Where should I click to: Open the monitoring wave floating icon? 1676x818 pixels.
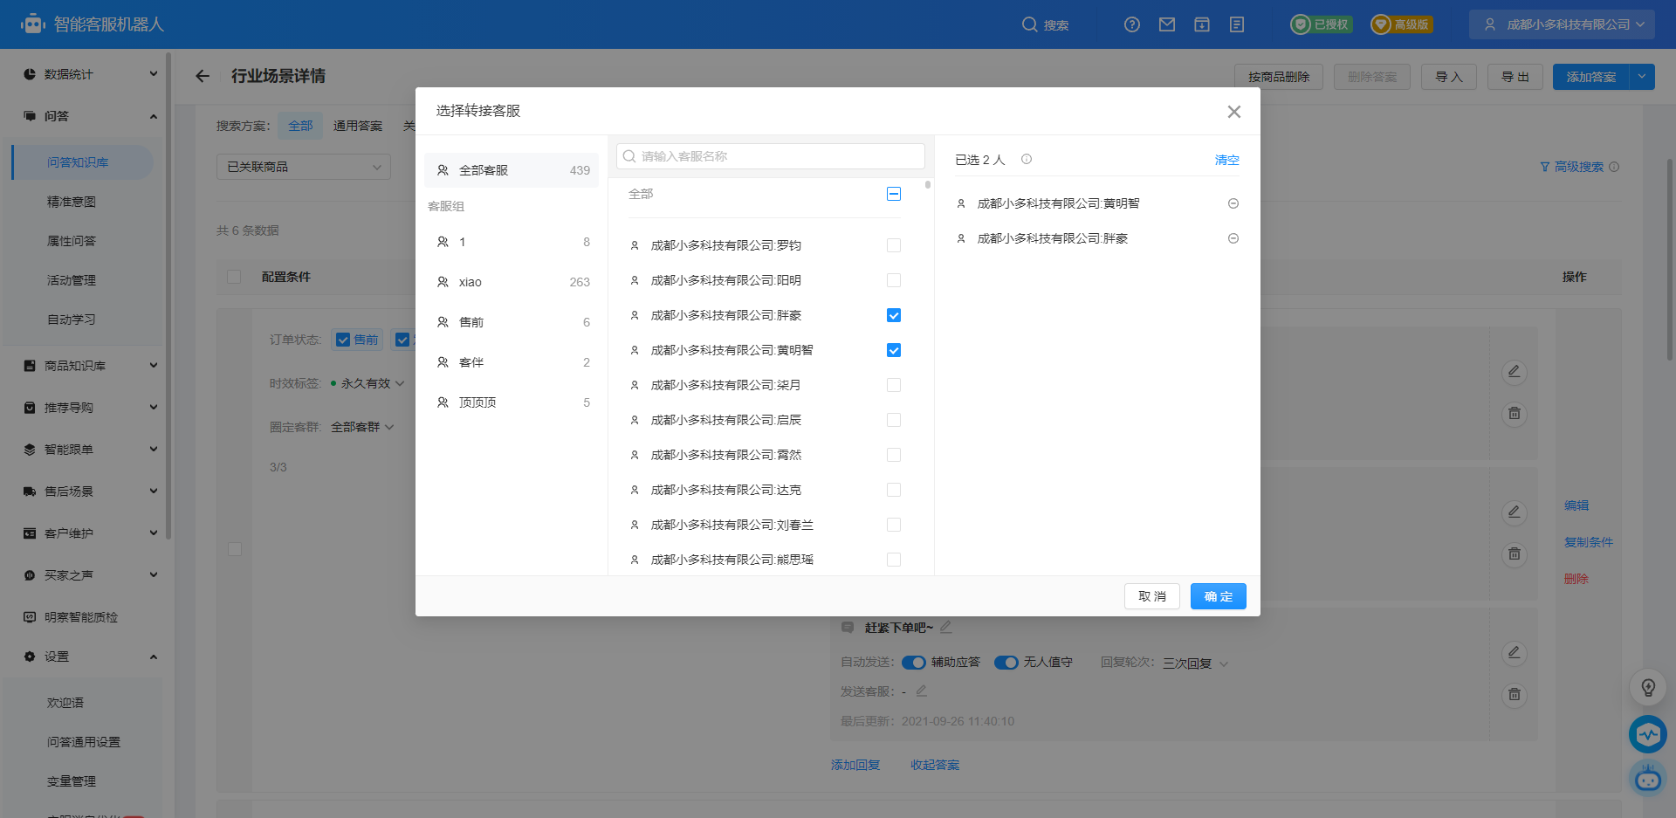tap(1648, 734)
